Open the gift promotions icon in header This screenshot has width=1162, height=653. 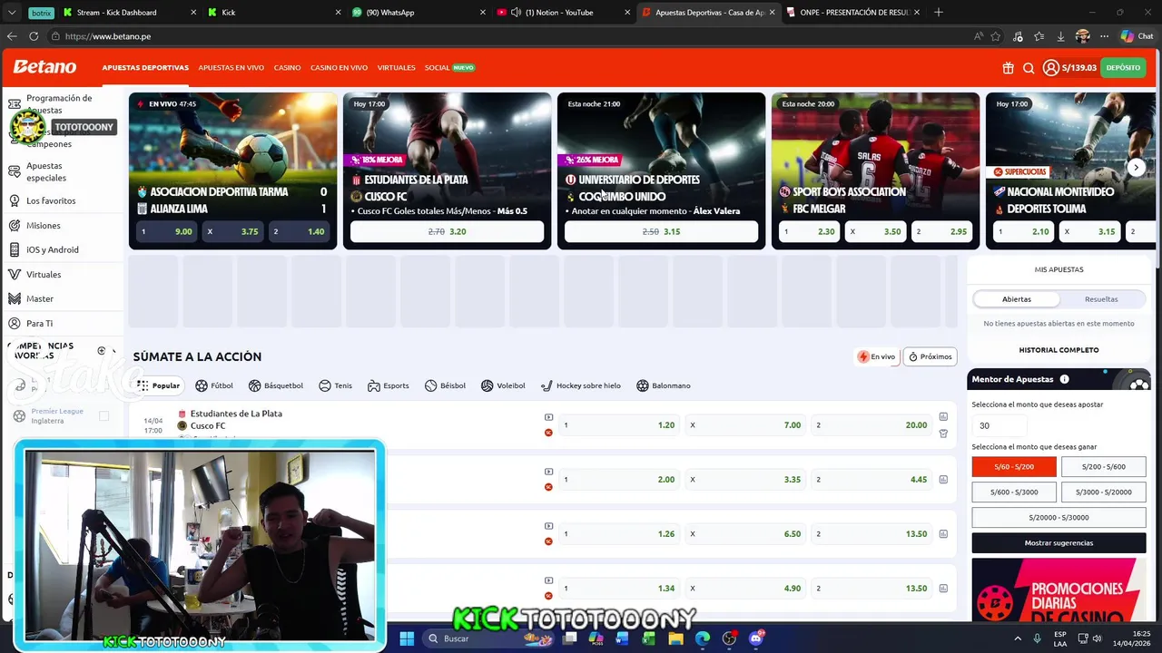click(1008, 68)
